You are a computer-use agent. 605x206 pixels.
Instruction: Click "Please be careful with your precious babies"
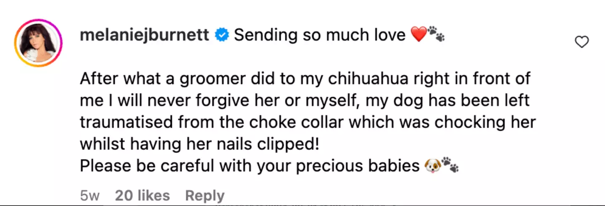pyautogui.click(x=250, y=166)
